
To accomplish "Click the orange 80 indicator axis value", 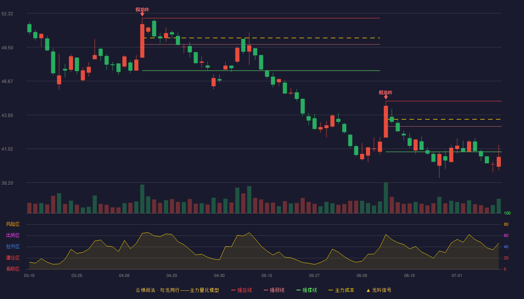I will pos(506,224).
